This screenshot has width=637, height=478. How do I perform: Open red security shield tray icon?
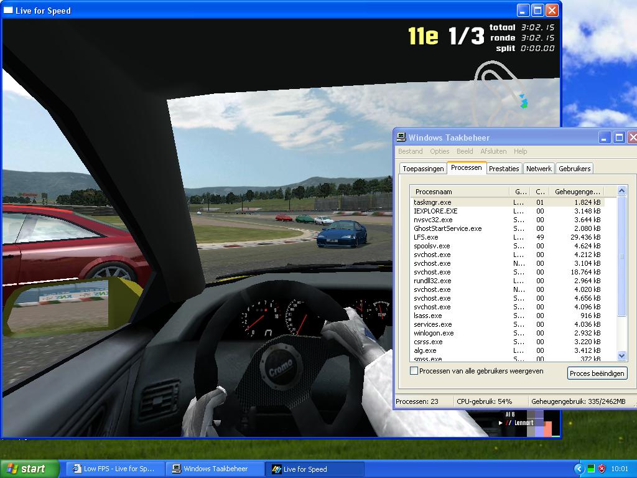click(x=602, y=469)
